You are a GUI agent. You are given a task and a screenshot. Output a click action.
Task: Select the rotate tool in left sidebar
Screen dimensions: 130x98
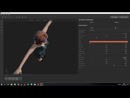2,24
